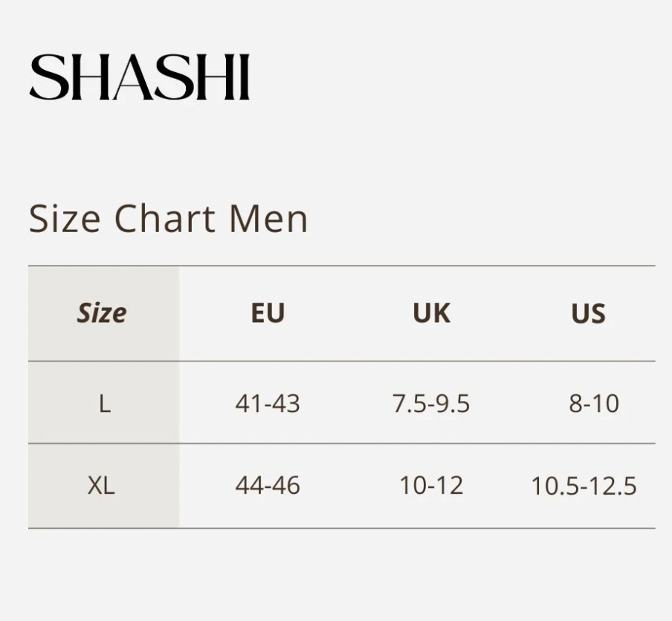Click the US value 8-10
Viewport: 672px width, 621px height.
pos(594,404)
